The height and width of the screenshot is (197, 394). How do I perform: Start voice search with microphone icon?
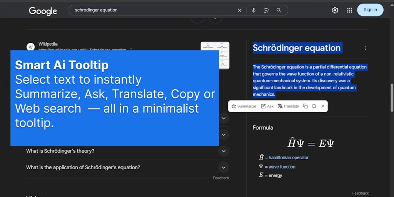point(254,10)
